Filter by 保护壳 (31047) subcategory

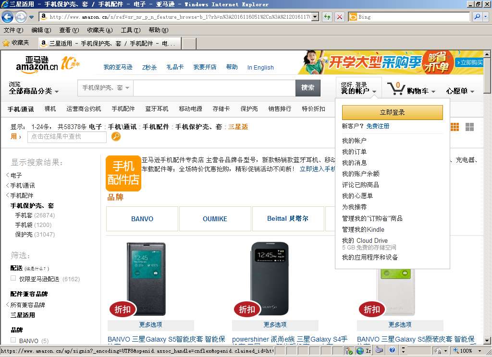(x=35, y=235)
